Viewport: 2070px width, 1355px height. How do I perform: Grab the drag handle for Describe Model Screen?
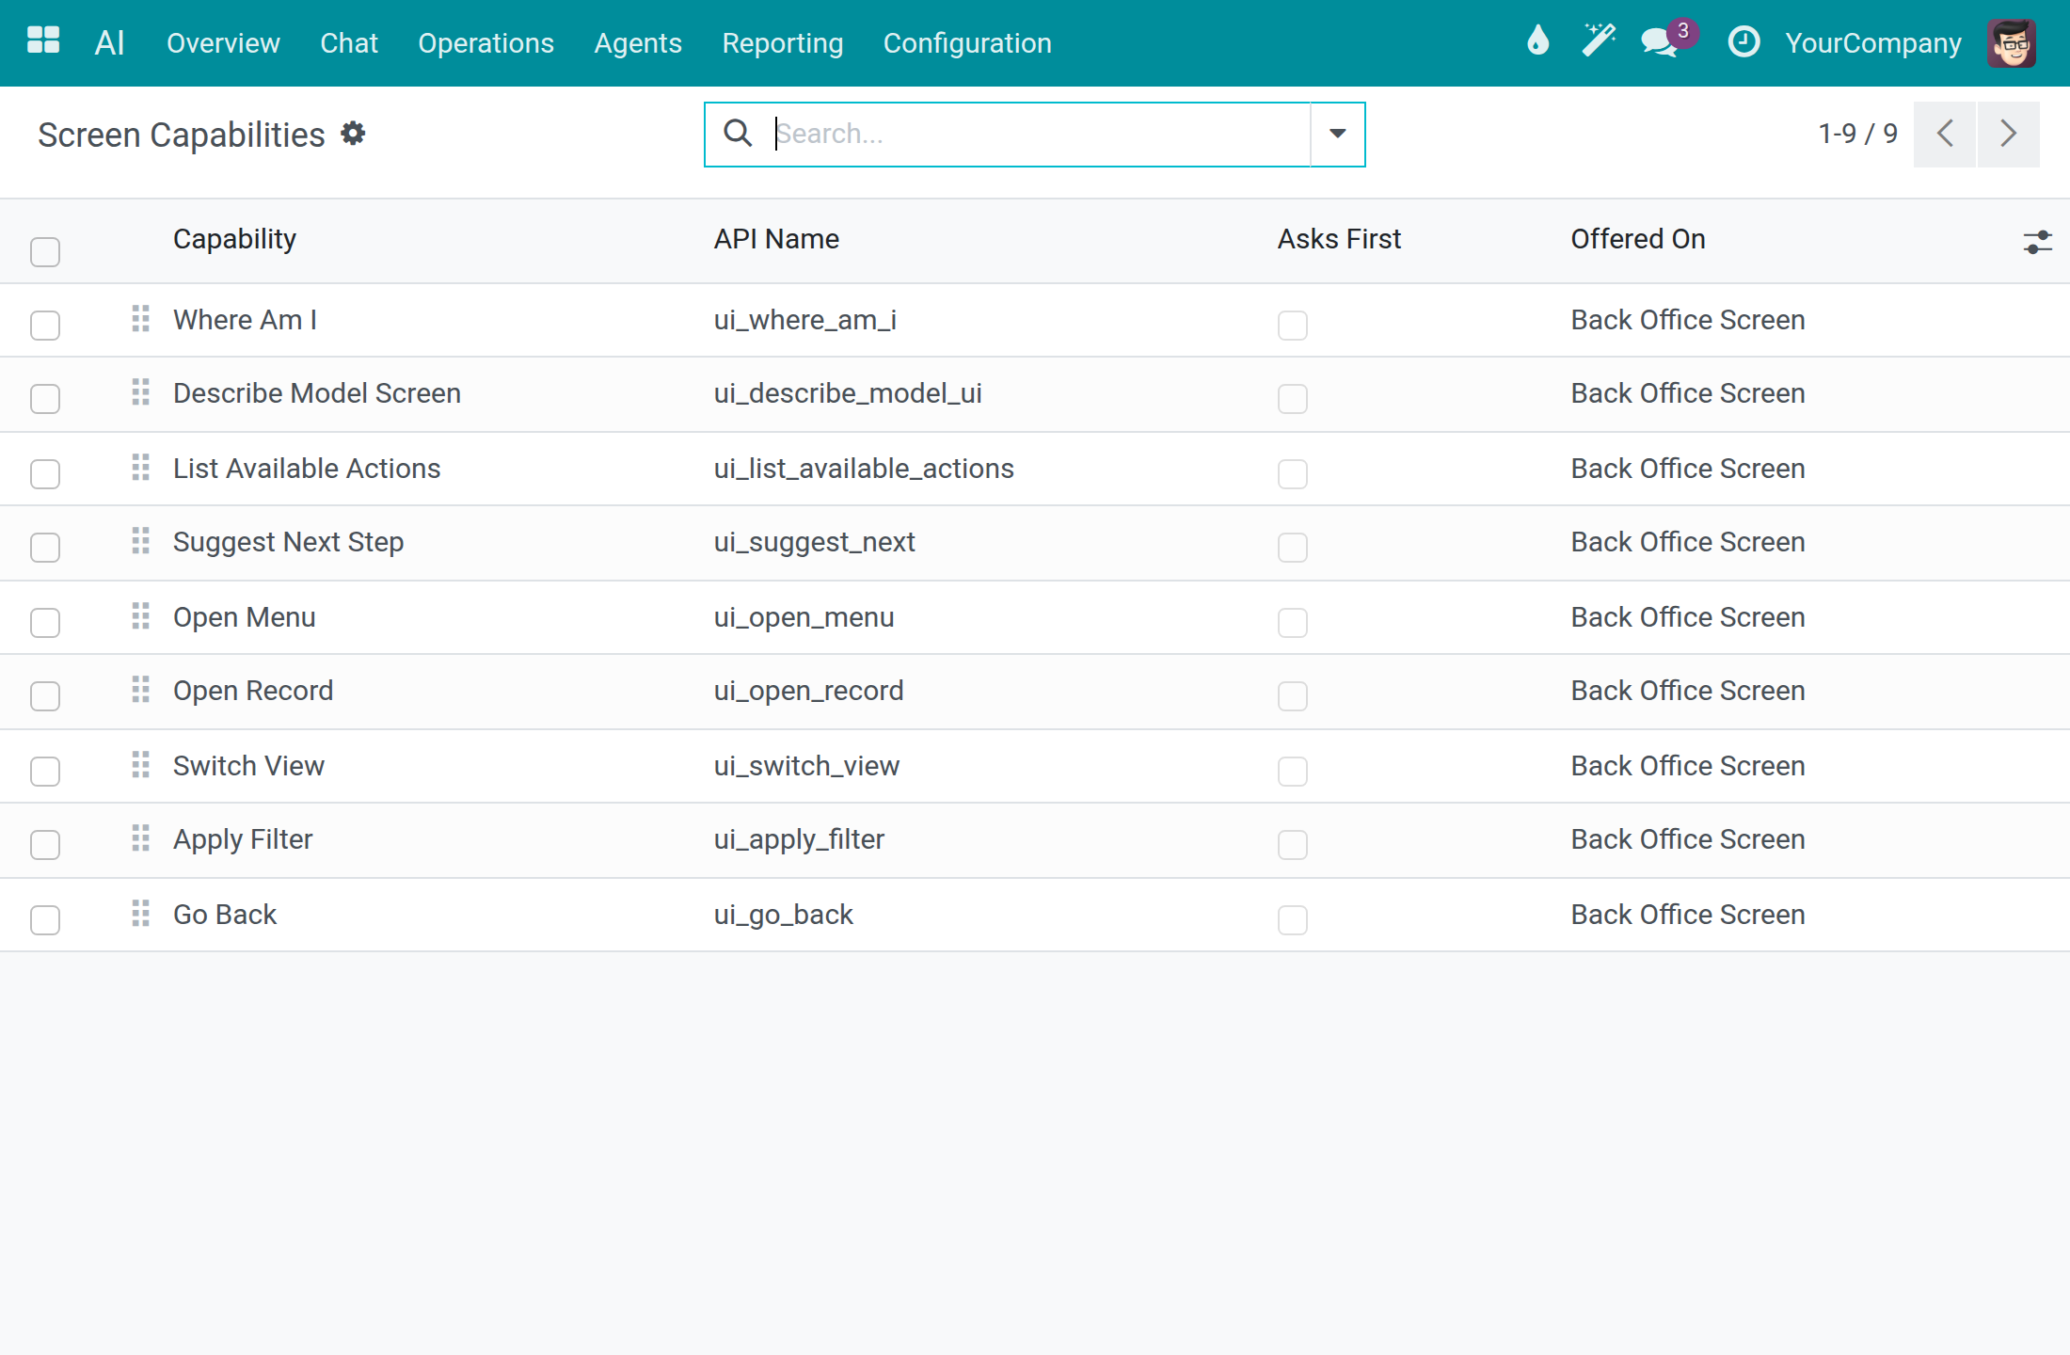point(140,392)
